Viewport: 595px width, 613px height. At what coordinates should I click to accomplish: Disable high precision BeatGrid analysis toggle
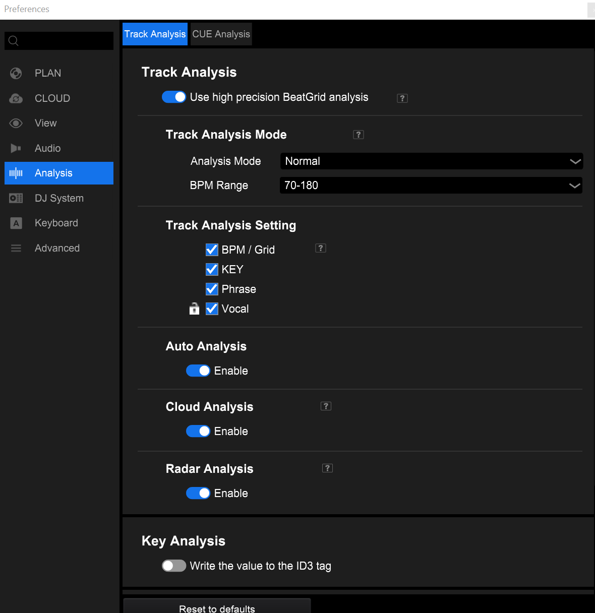[174, 97]
